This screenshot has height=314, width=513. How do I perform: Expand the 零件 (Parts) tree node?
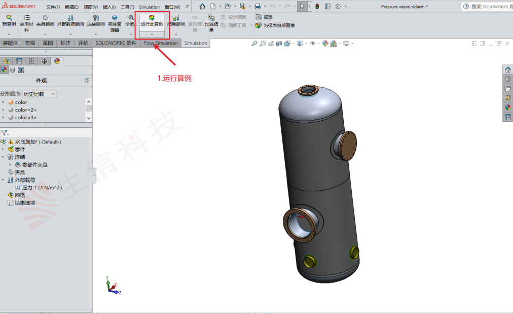click(x=4, y=150)
